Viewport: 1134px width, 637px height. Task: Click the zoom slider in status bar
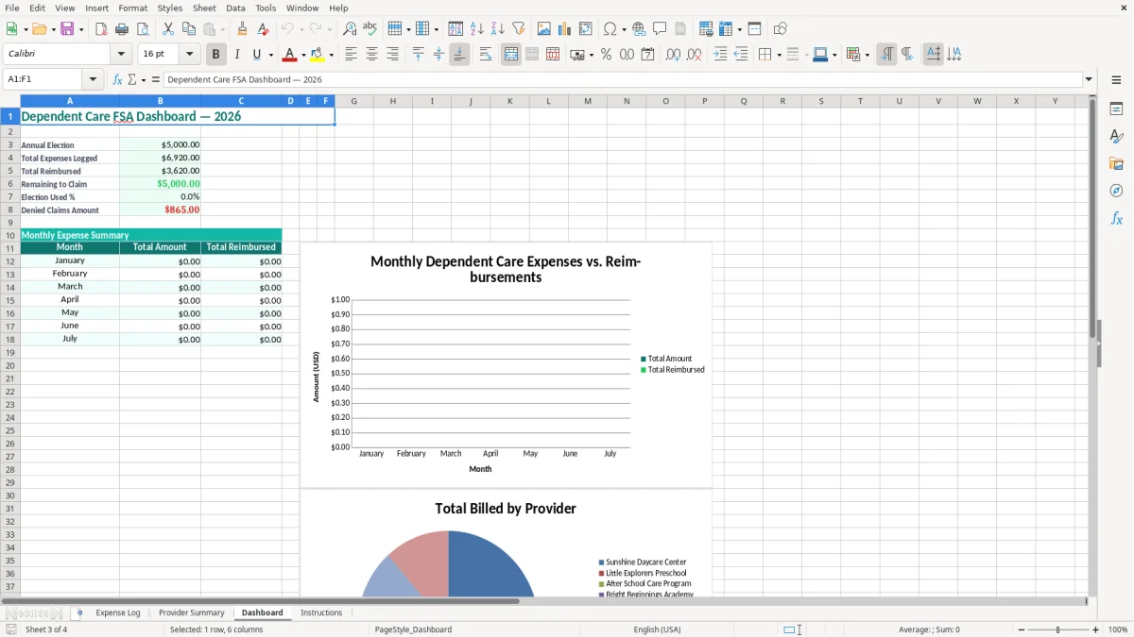click(1058, 629)
